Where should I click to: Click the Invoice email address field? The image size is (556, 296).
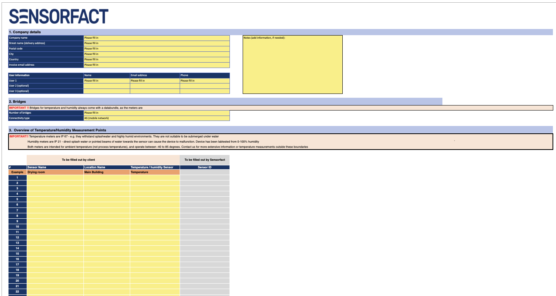point(156,65)
